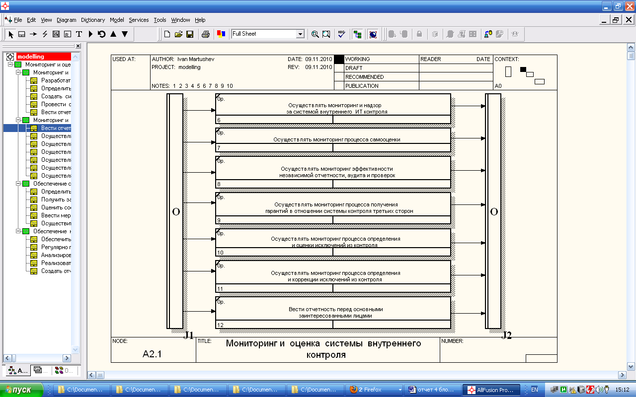The image size is (636, 397).
Task: Click the Zoom magnifier tool
Action: tap(315, 34)
